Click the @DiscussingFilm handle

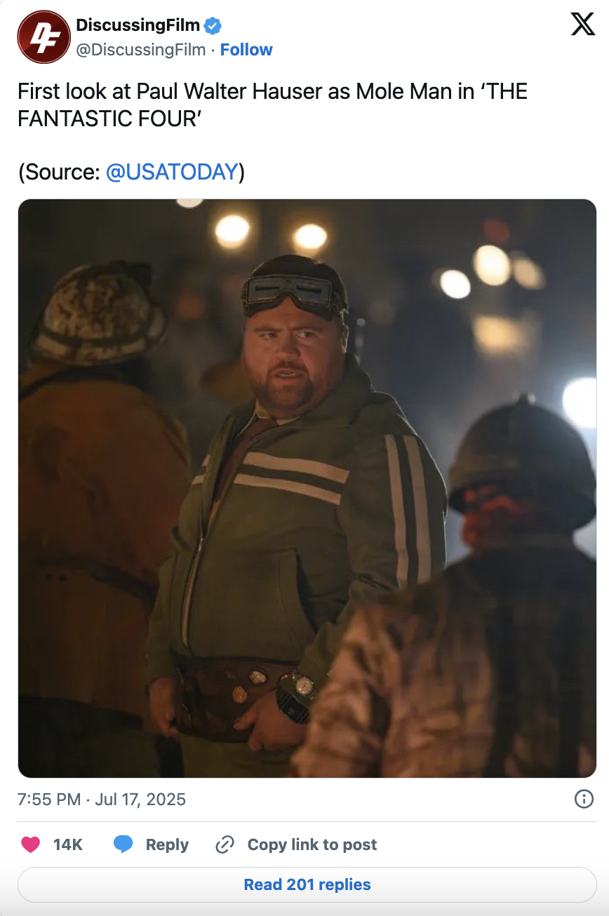pos(140,50)
